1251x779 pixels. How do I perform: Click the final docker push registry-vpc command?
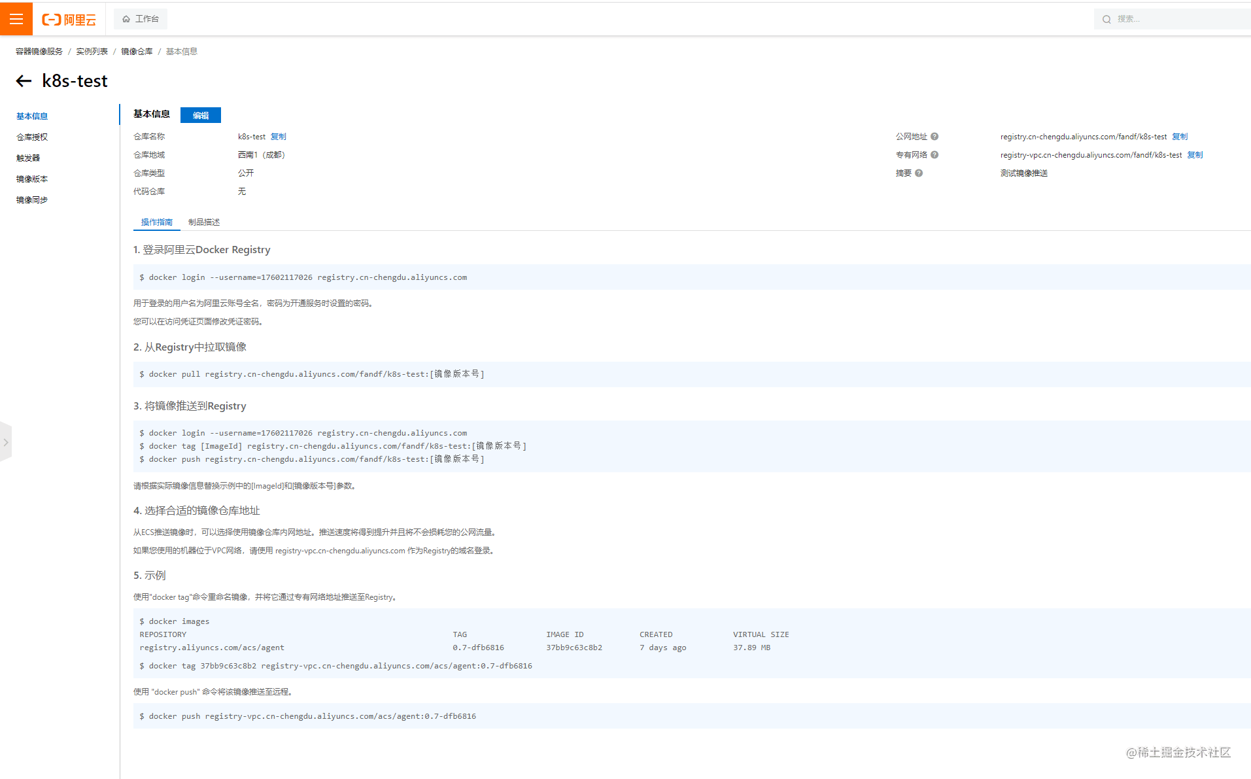308,716
